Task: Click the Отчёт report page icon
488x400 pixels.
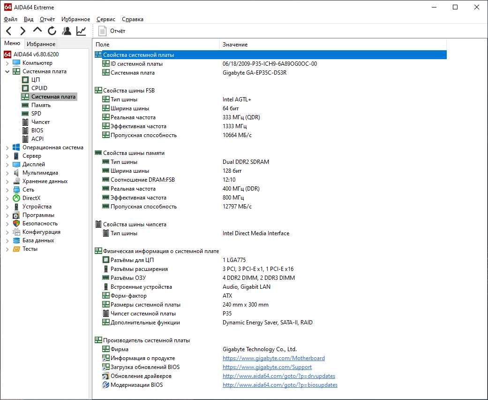Action: (x=102, y=31)
